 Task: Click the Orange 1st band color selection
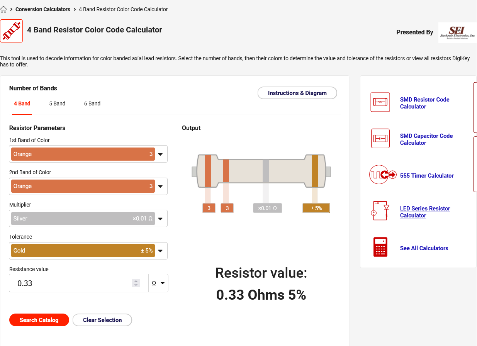click(x=83, y=154)
